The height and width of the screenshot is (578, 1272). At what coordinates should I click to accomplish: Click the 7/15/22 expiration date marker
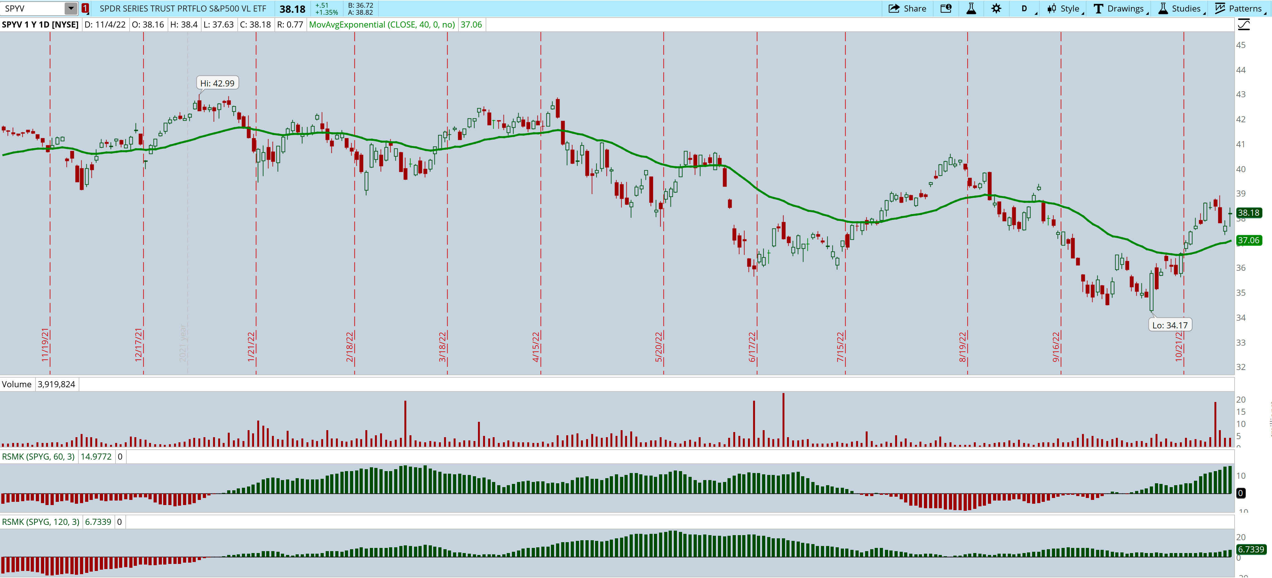(840, 347)
